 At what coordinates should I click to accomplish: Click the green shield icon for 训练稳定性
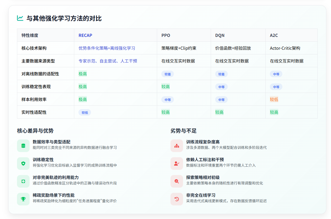(x=23, y=164)
